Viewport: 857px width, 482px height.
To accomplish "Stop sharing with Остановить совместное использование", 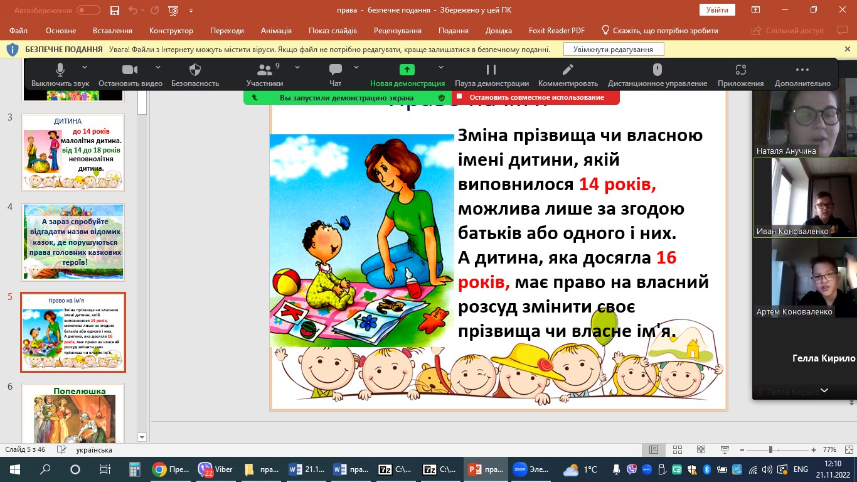I will [x=536, y=98].
